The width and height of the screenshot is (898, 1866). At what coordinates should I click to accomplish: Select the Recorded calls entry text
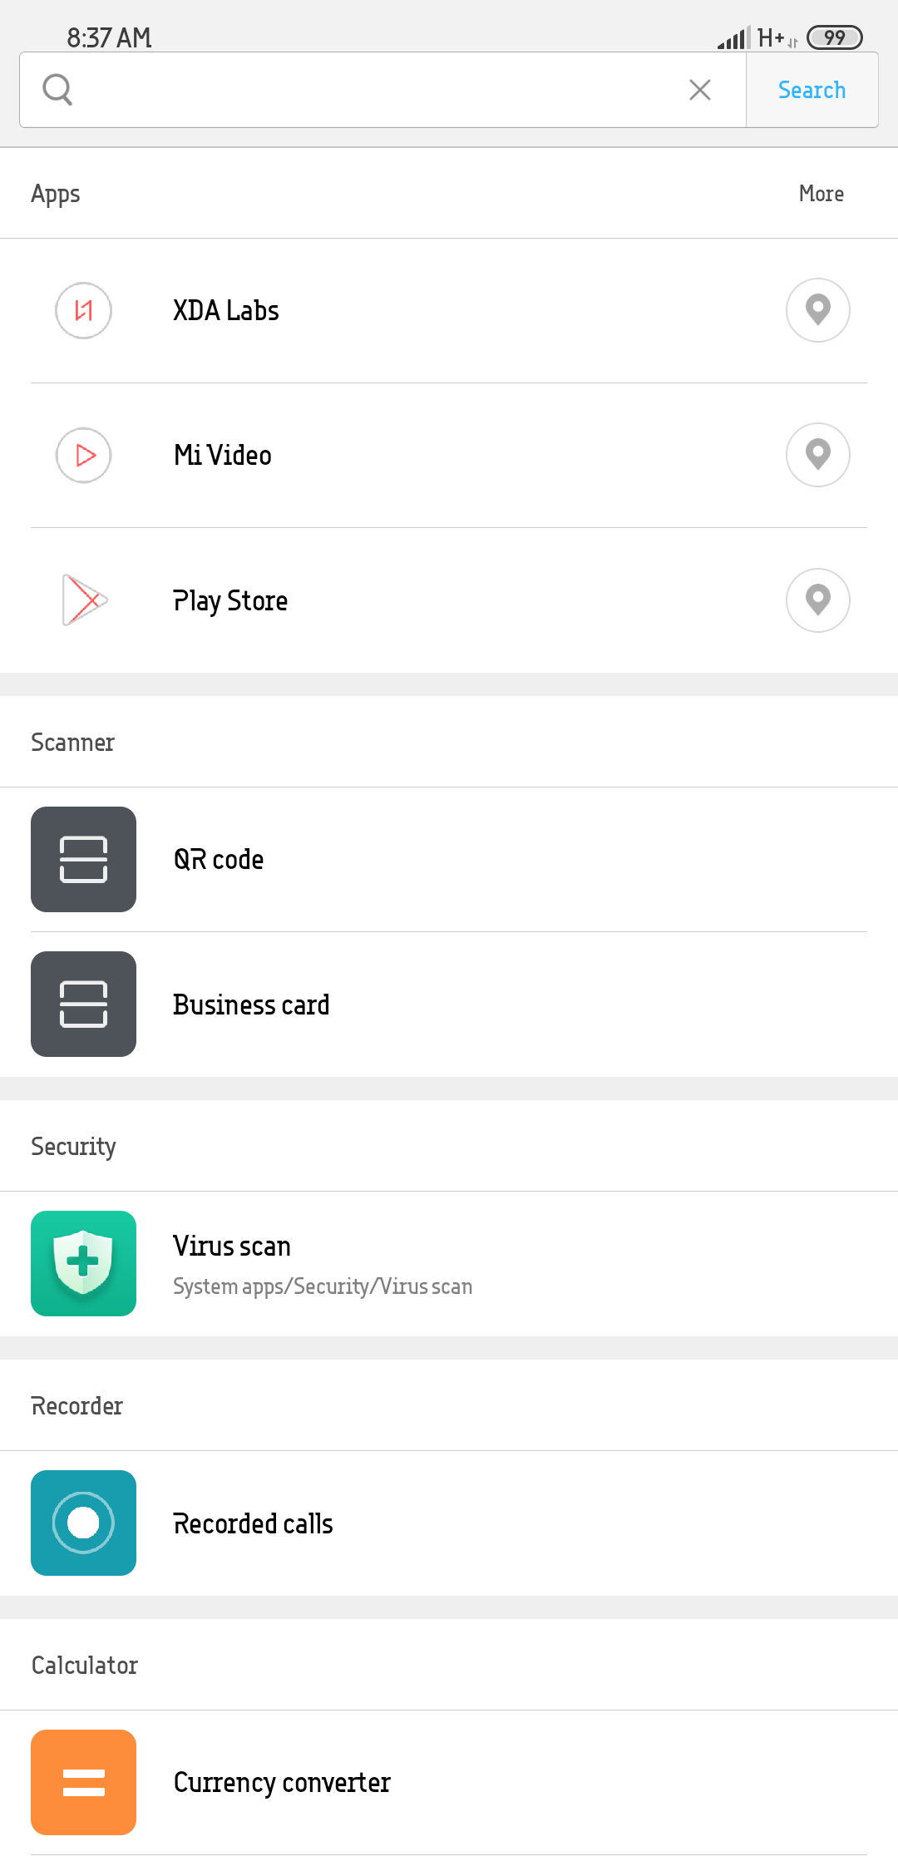click(x=253, y=1524)
